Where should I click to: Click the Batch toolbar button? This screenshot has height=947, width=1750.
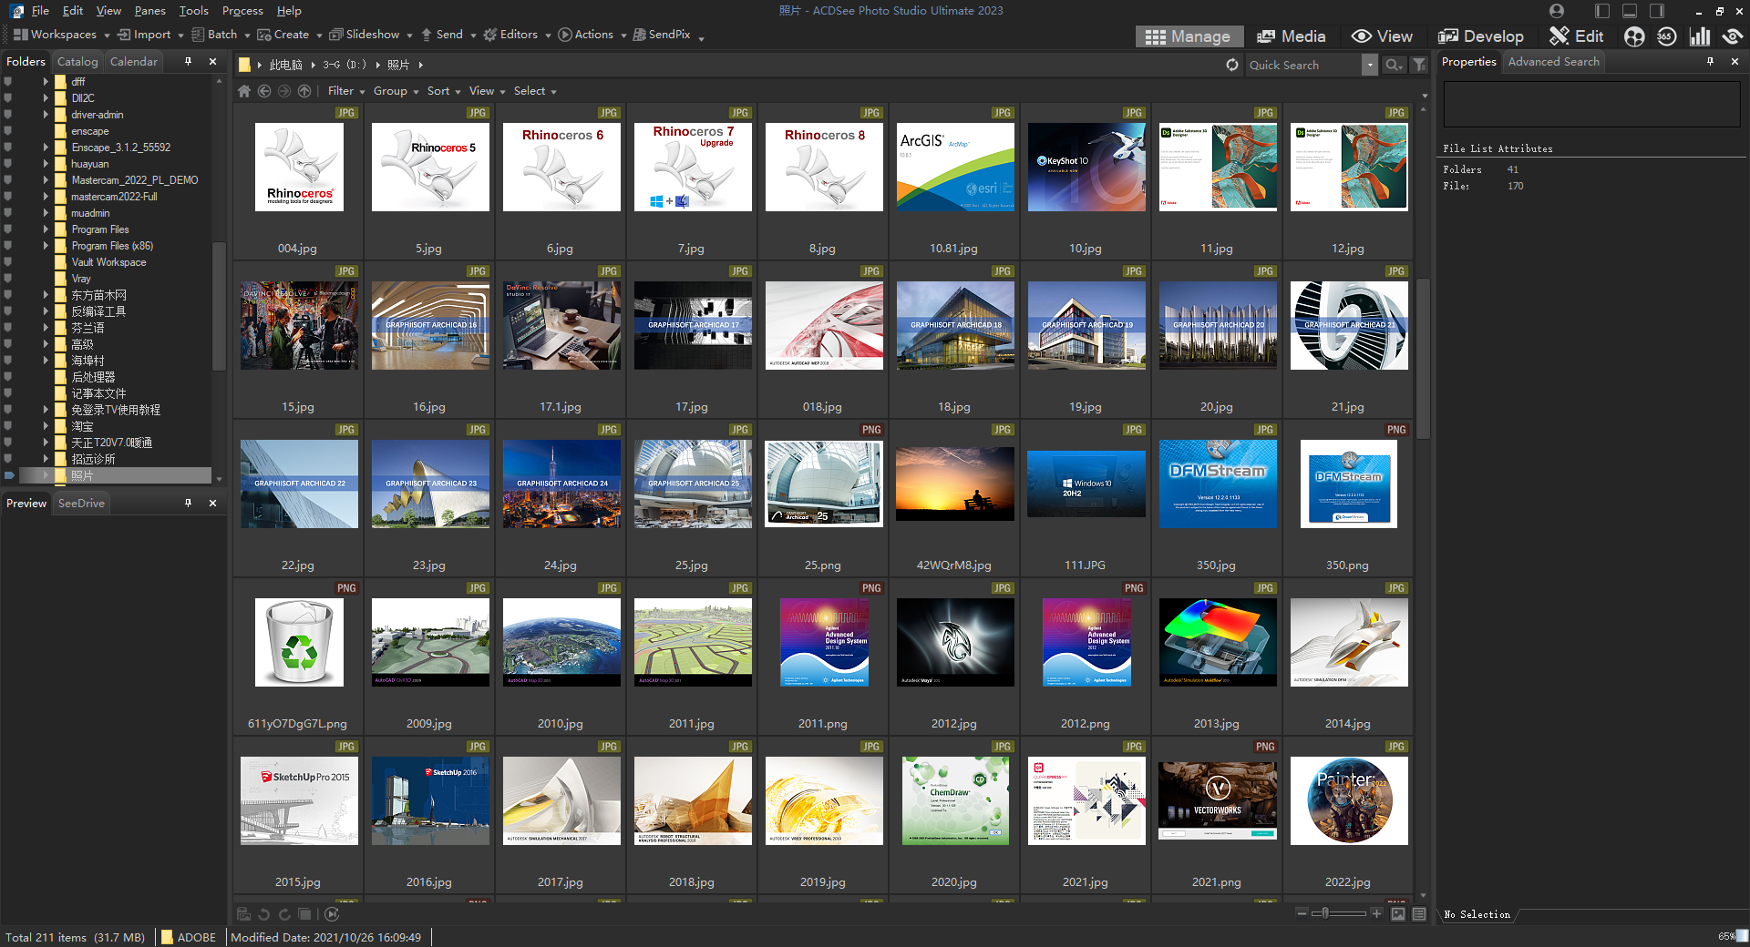coord(215,35)
